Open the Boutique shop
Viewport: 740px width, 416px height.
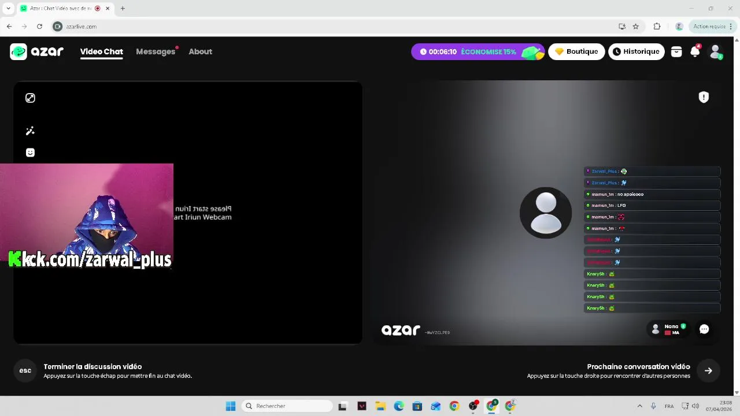pos(576,51)
